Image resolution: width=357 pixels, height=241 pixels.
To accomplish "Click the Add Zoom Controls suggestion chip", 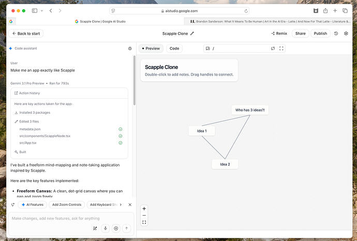I will [x=67, y=205].
